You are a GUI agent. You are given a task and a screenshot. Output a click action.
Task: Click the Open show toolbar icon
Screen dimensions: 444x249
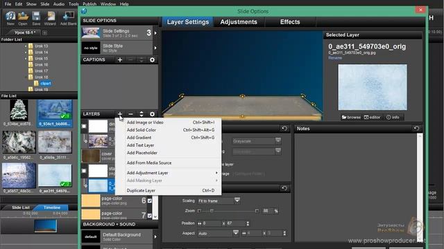23,18
